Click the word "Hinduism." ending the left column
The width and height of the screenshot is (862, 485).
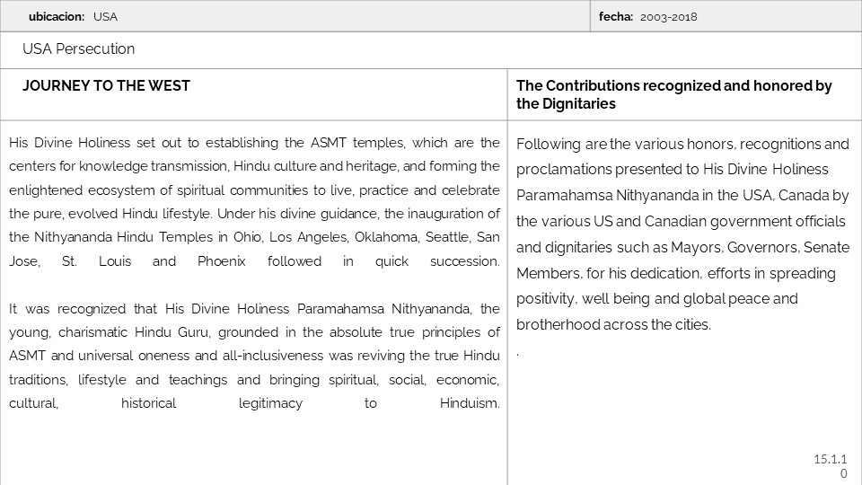[x=470, y=403]
